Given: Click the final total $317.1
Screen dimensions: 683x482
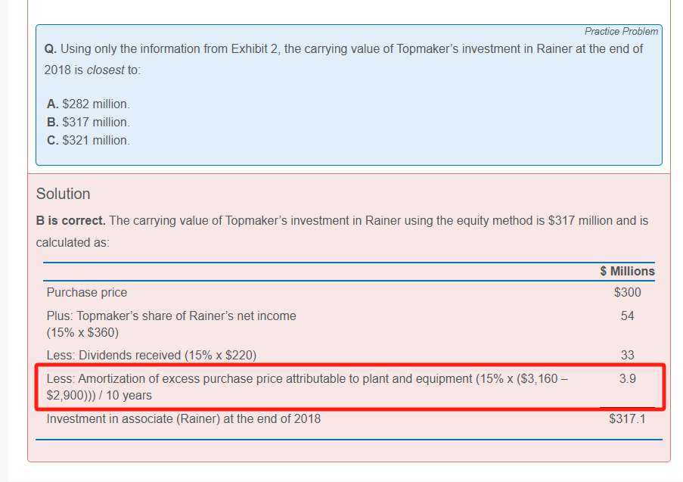Looking at the screenshot, I should (627, 418).
